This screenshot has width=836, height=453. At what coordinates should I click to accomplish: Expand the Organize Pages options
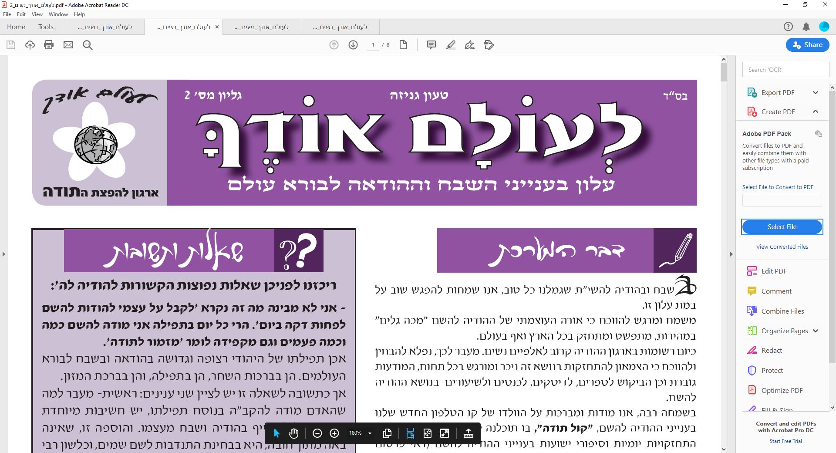point(815,331)
